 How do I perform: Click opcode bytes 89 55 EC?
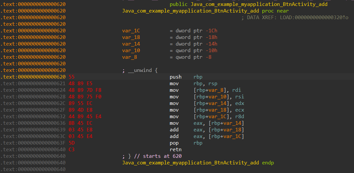click(x=80, y=103)
